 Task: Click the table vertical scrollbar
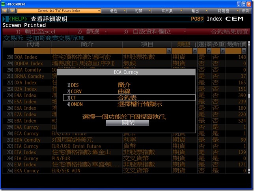249,107
